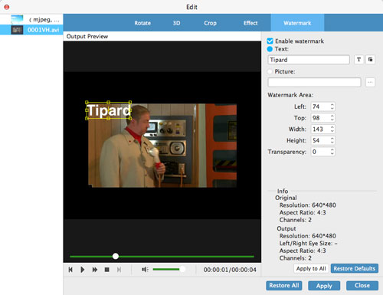Click the red window close dot
This screenshot has width=383, height=295.
click(7, 7)
